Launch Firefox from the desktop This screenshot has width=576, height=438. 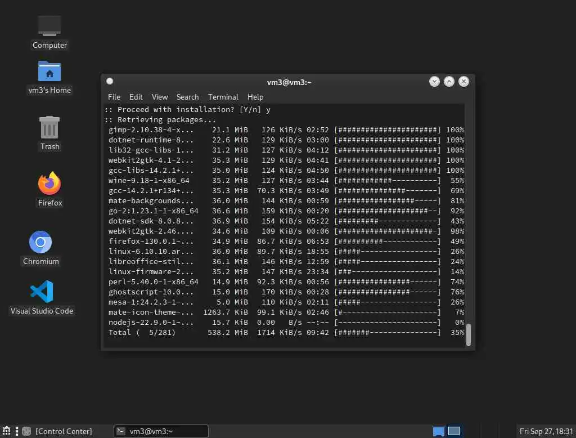[49, 189]
